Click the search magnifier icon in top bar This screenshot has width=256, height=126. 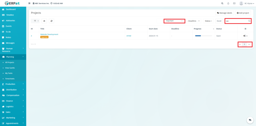(222, 3)
